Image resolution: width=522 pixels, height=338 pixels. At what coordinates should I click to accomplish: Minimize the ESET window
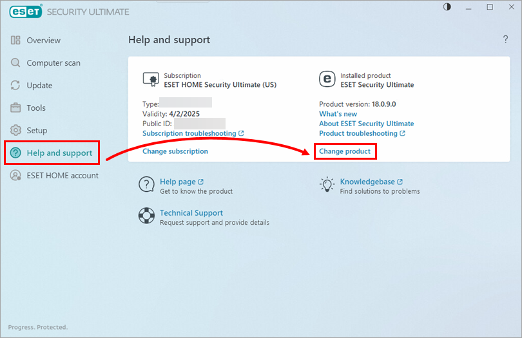coord(469,7)
